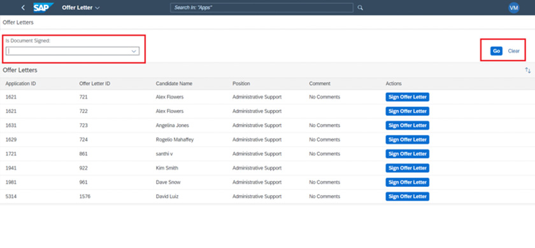Sign offer letter for Angelina Jones
This screenshot has width=535, height=248.
click(x=408, y=125)
